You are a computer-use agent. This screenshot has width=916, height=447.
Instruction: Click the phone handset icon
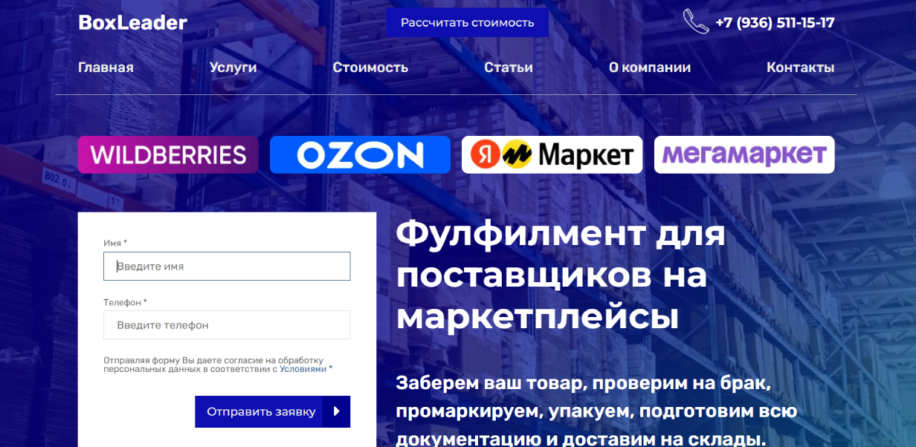696,22
